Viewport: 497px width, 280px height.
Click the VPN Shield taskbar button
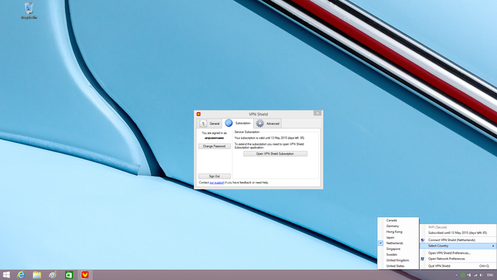[85, 275]
